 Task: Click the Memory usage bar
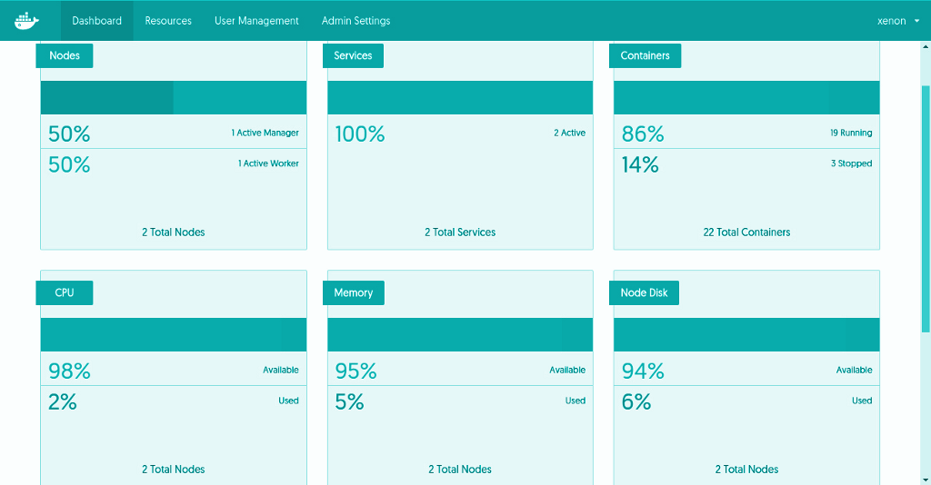(460, 334)
